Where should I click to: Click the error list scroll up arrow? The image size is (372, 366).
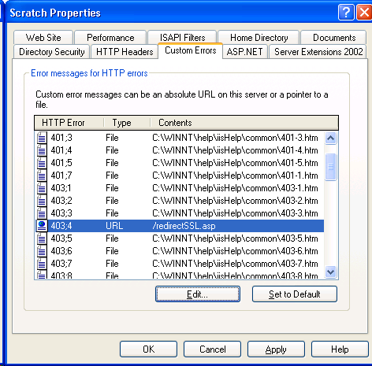[x=330, y=138]
